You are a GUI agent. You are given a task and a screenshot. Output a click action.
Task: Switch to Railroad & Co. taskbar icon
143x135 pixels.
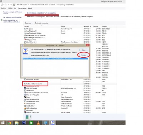pos(53,123)
